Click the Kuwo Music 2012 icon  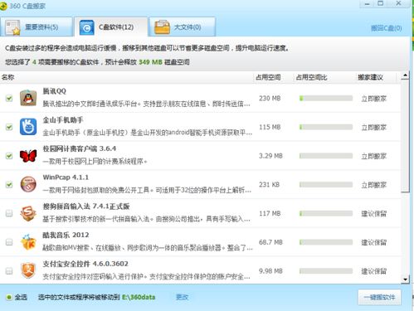click(x=28, y=242)
